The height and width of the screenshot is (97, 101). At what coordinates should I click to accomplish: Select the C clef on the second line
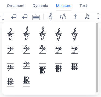(59, 68)
